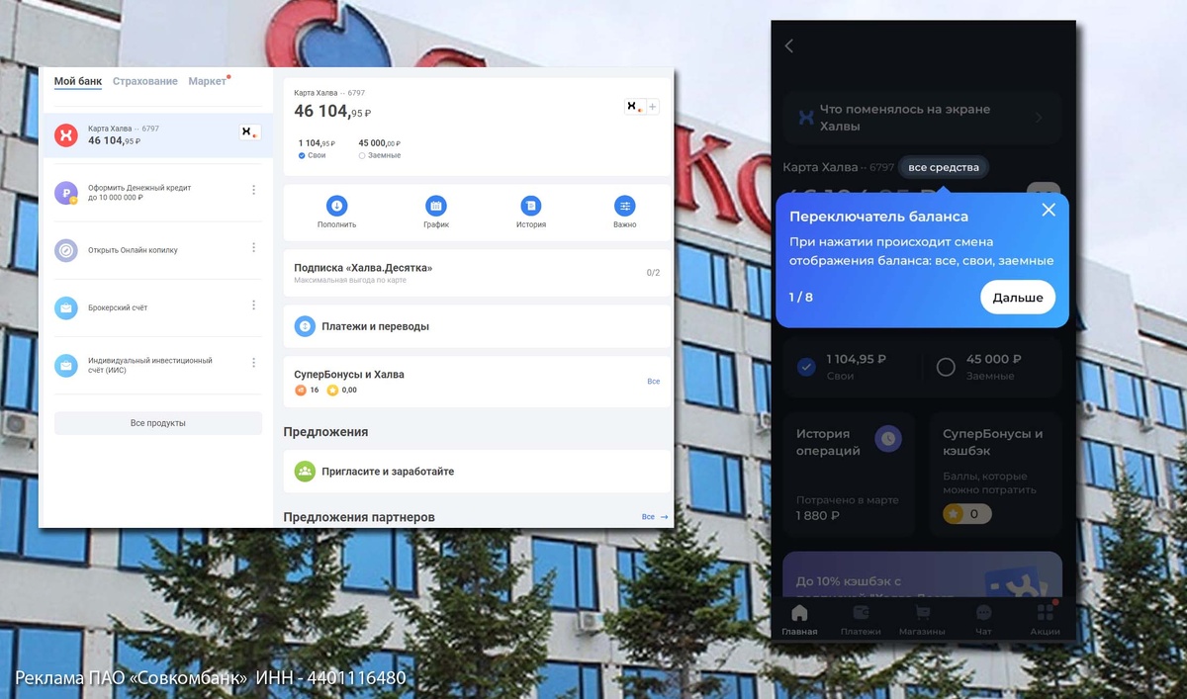The image size is (1187, 699).
Task: Open the График schedule icon
Action: [436, 206]
